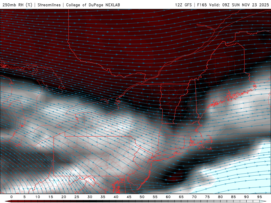Viewport: 271px width, 203px height.
Task: Select the colorbar label '50'
Action: pyautogui.click(x=142, y=197)
